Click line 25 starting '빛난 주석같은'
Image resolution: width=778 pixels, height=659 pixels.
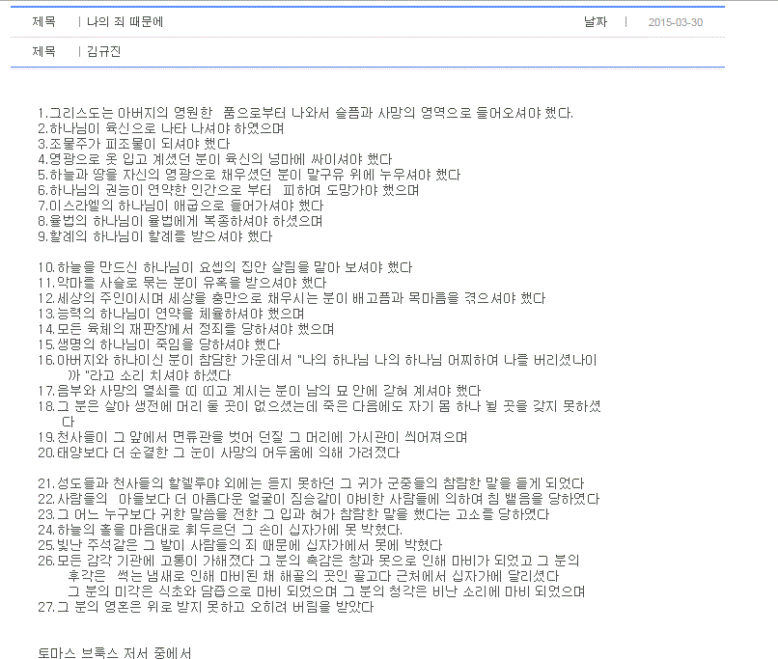[239, 544]
